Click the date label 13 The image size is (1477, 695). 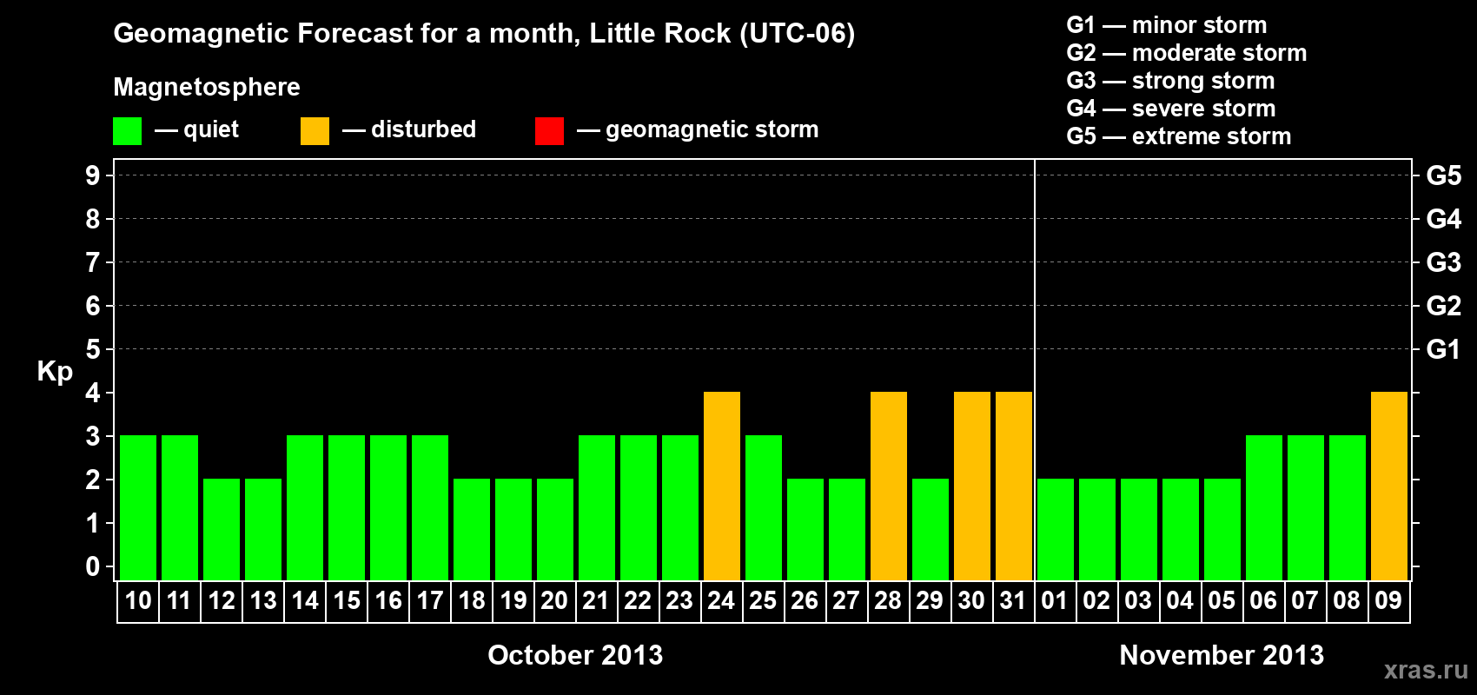point(263,600)
